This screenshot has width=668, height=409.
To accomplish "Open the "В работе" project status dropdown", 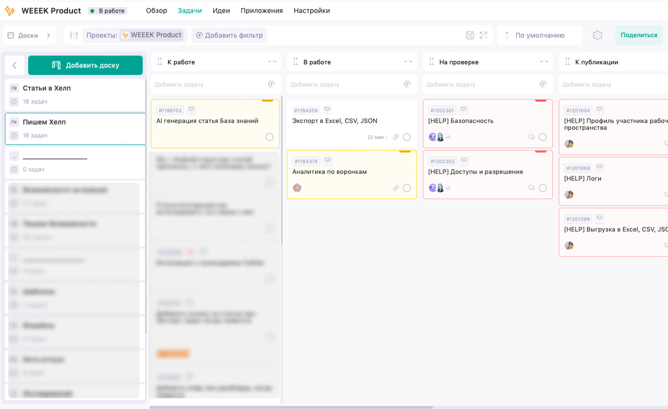I will (x=108, y=11).
